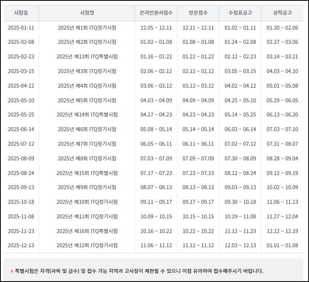Click score notice 07.31 ~ 08.07
309x282 pixels.
coord(283,144)
